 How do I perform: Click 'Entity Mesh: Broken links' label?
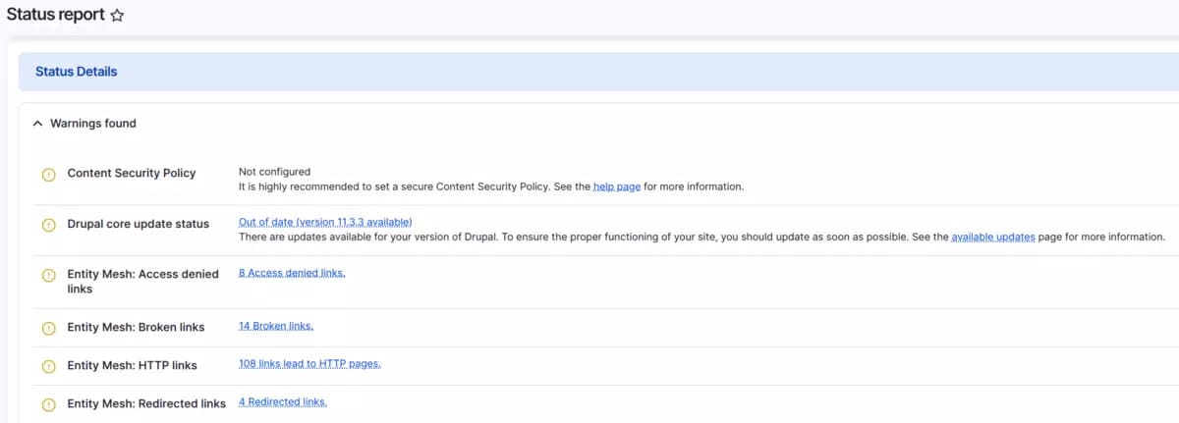(x=137, y=327)
